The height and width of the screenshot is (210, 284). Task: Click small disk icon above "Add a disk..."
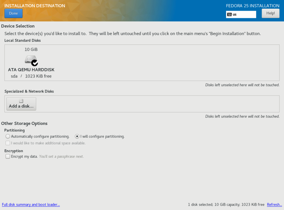[21, 101]
